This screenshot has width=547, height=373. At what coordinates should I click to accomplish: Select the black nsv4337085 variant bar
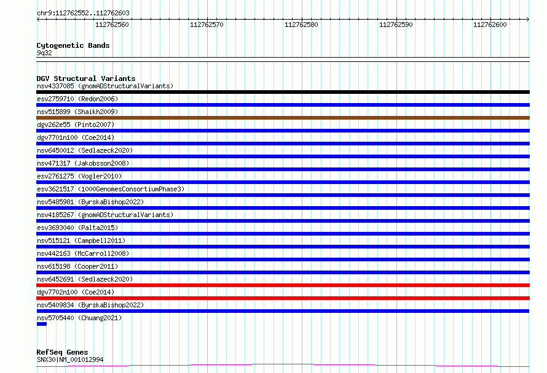(283, 92)
